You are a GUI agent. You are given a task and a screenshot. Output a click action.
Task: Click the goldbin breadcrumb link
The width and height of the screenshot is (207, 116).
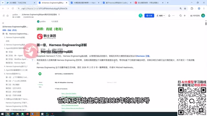tap(15, 15)
